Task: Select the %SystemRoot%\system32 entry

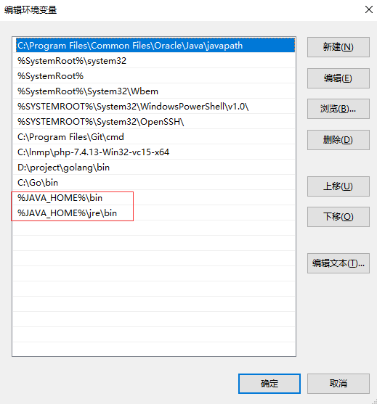Action: (154, 61)
